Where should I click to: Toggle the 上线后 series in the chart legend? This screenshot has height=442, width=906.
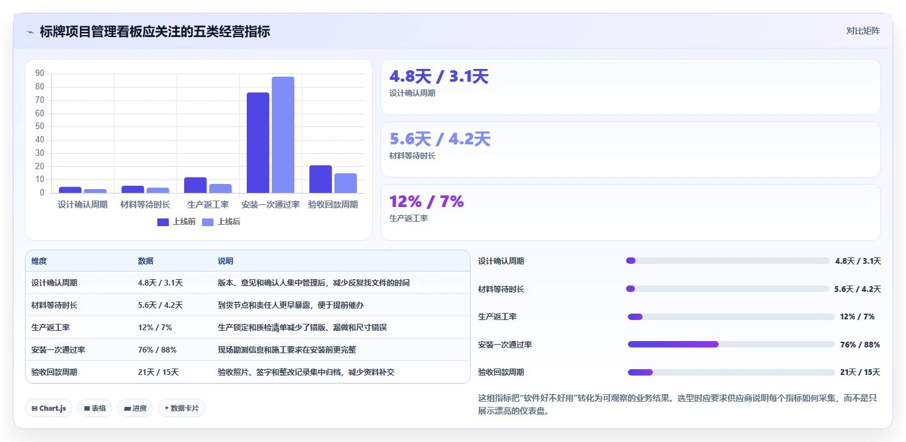pyautogui.click(x=221, y=222)
